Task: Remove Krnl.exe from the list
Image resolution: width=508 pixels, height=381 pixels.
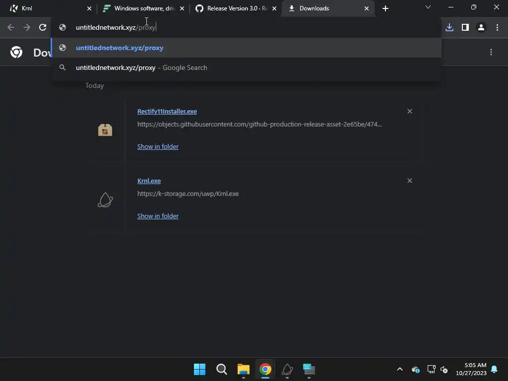Action: 409,181
